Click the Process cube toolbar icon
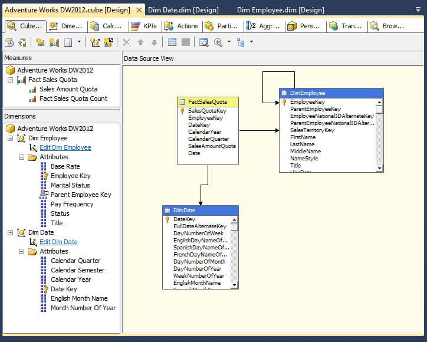 click(9, 42)
